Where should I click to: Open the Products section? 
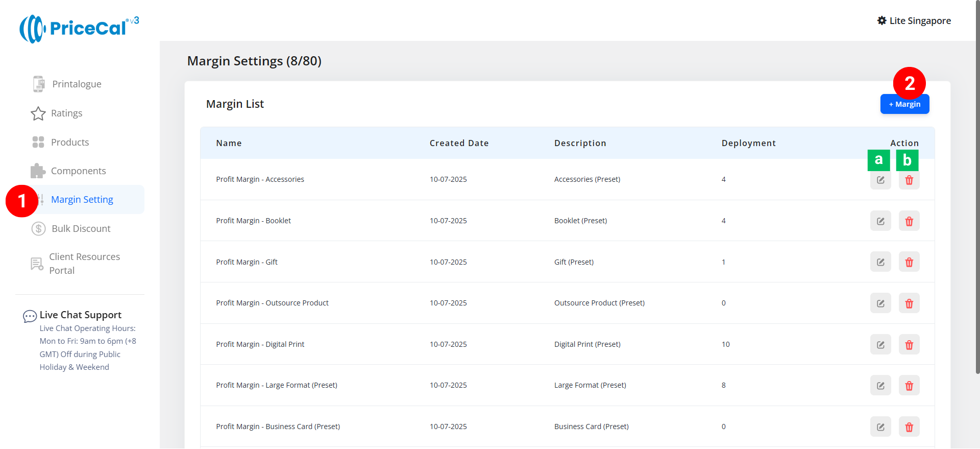click(x=70, y=143)
